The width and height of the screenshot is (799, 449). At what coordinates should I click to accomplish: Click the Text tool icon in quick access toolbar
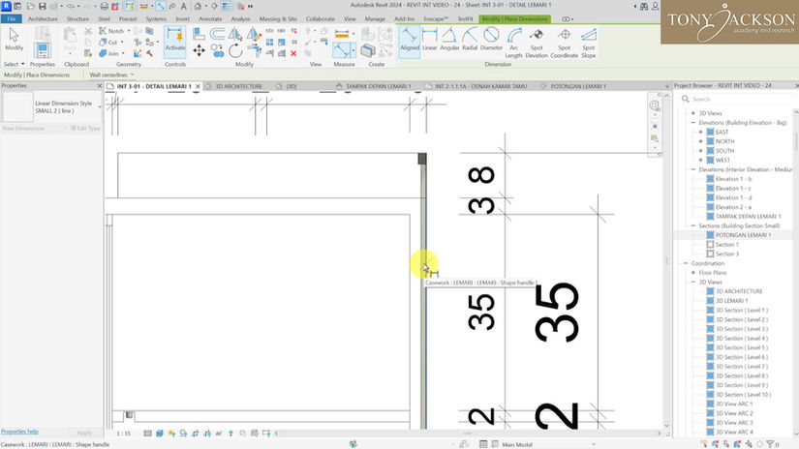[183, 6]
